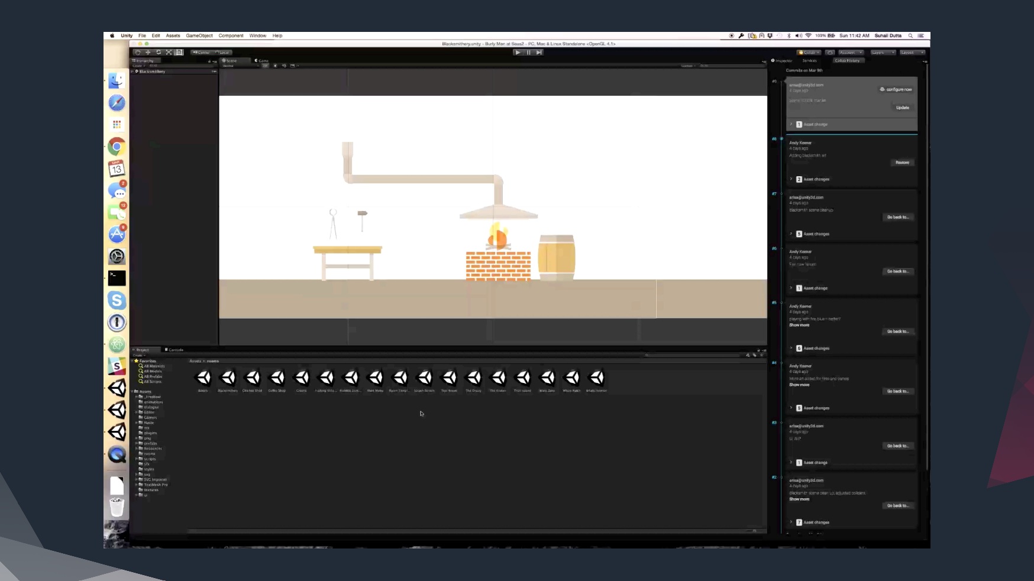Click the Project panel thumbnail size slider

coord(753,531)
